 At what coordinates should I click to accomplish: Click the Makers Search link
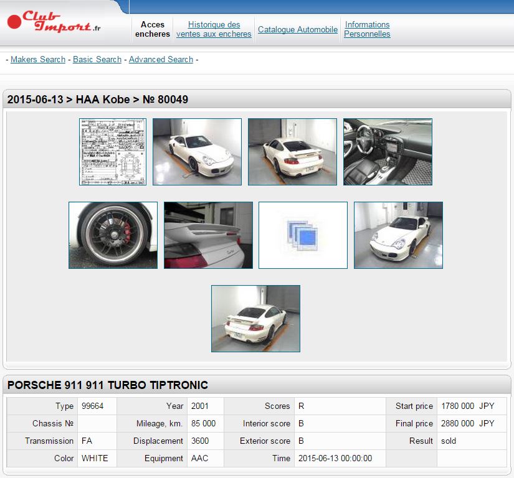[x=38, y=59]
